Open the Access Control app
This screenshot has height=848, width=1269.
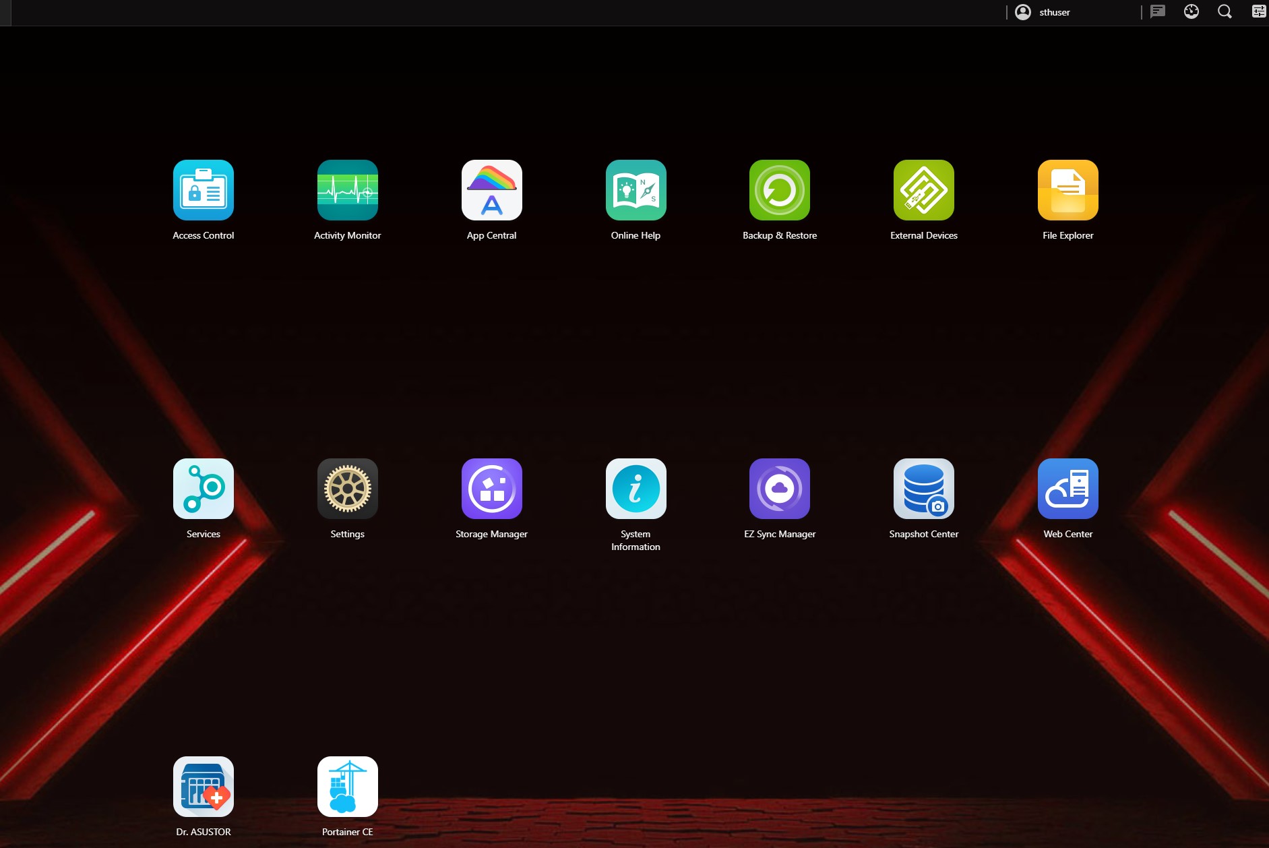tap(204, 190)
